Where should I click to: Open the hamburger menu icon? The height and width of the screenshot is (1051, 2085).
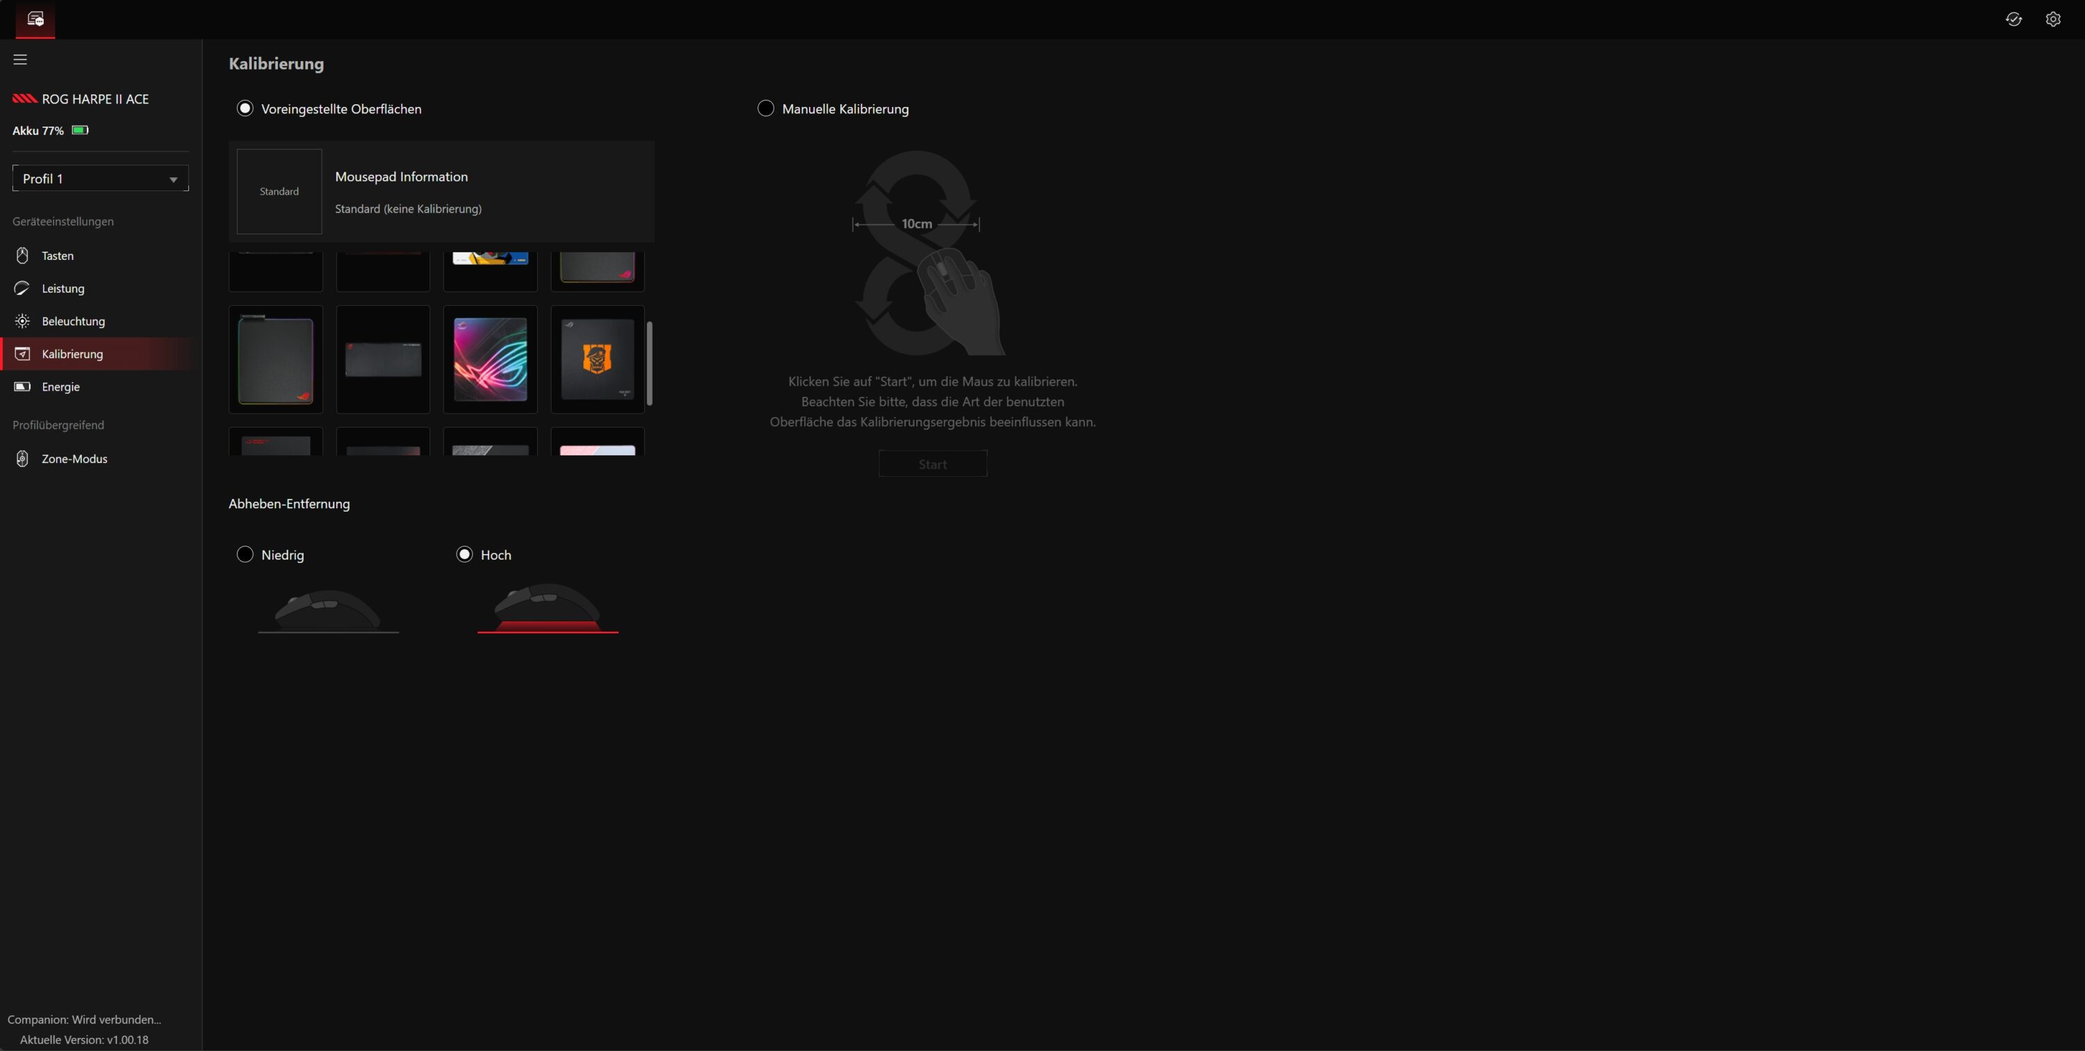pos(20,59)
